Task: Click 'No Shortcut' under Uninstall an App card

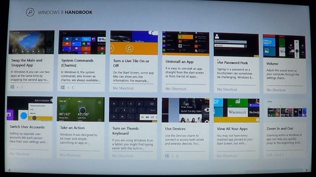Action: click(x=176, y=88)
